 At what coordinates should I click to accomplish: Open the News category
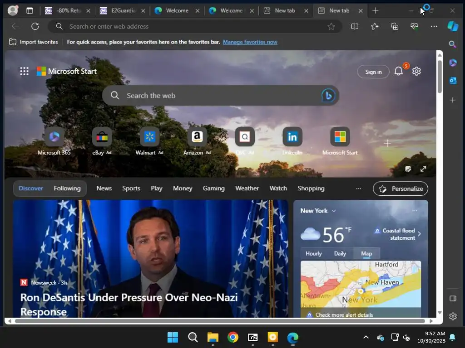point(104,188)
